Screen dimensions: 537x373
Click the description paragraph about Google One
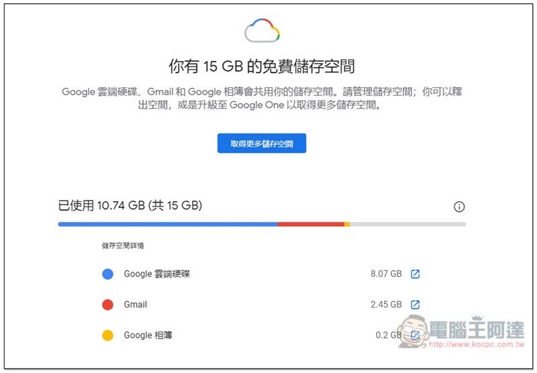point(262,98)
